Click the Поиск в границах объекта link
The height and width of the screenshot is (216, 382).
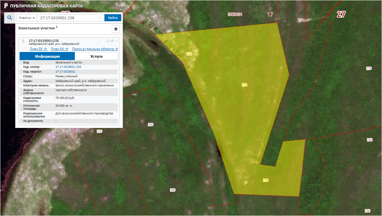tap(95, 49)
